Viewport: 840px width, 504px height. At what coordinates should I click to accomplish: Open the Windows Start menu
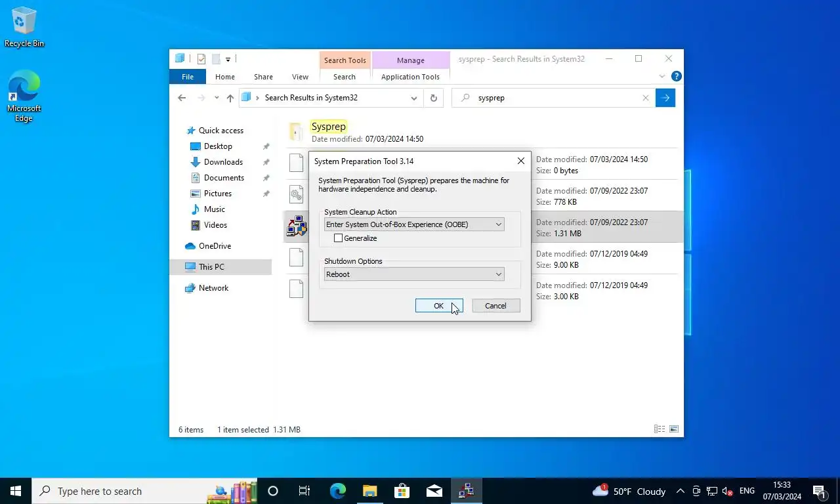16,491
